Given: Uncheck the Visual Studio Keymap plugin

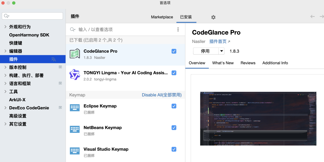Looking at the screenshot, I should (174, 149).
